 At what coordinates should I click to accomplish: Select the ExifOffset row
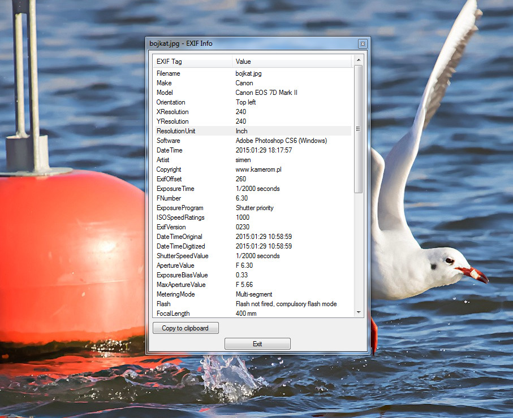click(x=252, y=179)
